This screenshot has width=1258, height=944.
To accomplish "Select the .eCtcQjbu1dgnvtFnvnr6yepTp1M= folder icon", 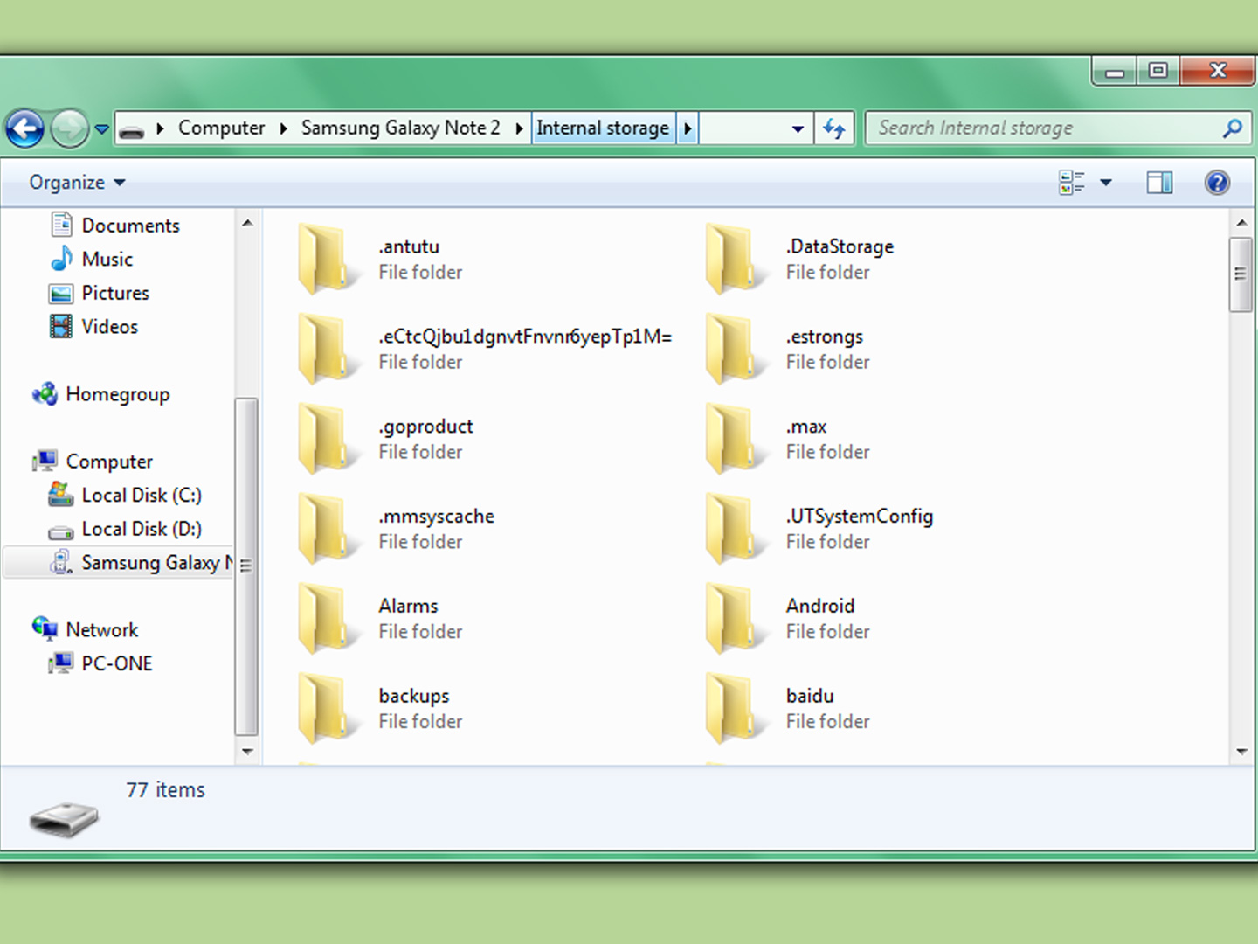I will 328,349.
